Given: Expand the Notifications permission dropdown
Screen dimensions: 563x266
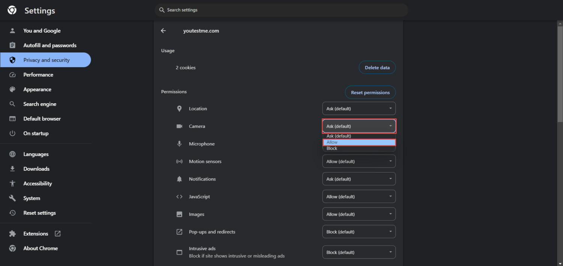Looking at the screenshot, I should [x=359, y=179].
